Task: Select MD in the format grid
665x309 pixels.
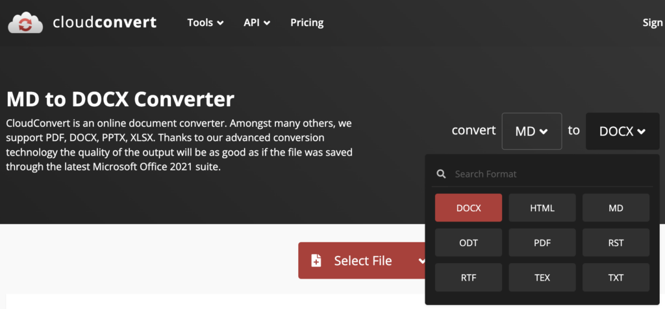Action: (616, 208)
